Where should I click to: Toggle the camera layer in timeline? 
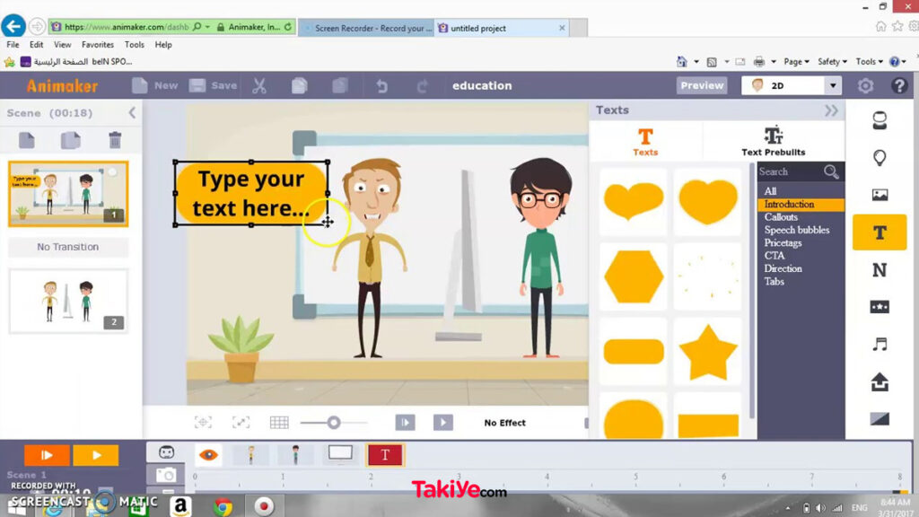coord(166,475)
